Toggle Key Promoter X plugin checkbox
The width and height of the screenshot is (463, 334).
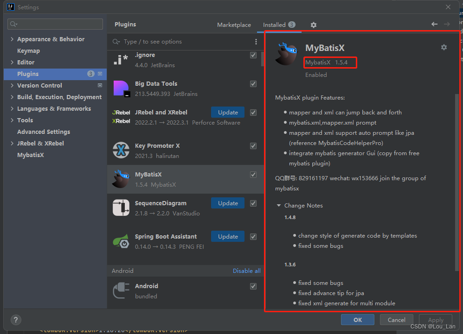tap(253, 146)
